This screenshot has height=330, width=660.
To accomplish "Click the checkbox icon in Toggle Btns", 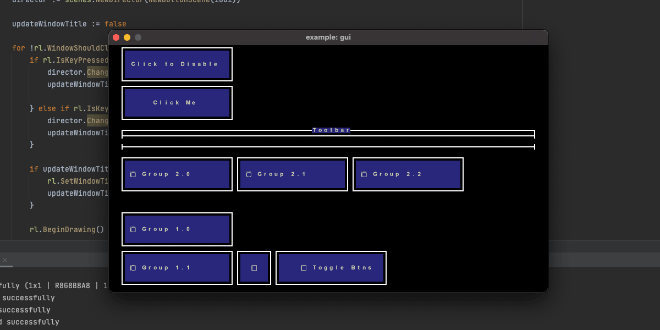I will pyautogui.click(x=303, y=267).
